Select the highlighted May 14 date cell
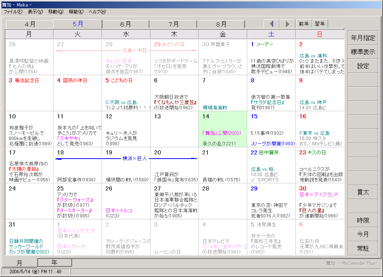Viewport: 383px width, 277px height. [x=223, y=129]
